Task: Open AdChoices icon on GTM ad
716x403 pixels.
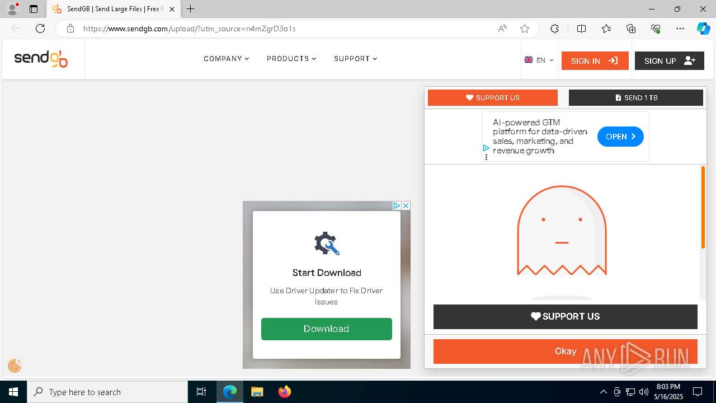Action: [x=486, y=148]
